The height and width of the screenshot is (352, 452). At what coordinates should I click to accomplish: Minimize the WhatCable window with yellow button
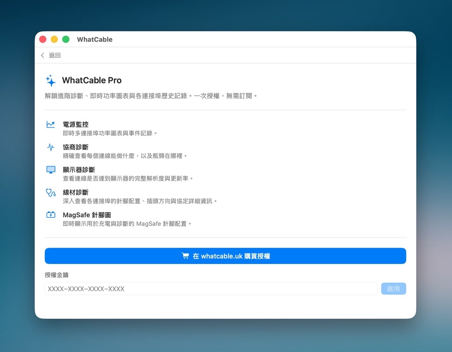54,39
